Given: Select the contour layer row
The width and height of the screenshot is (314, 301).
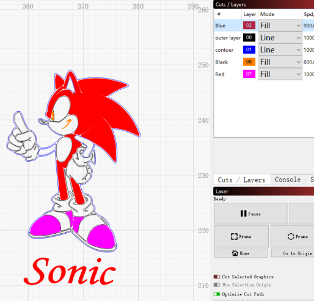Looking at the screenshot, I should pyautogui.click(x=264, y=50).
